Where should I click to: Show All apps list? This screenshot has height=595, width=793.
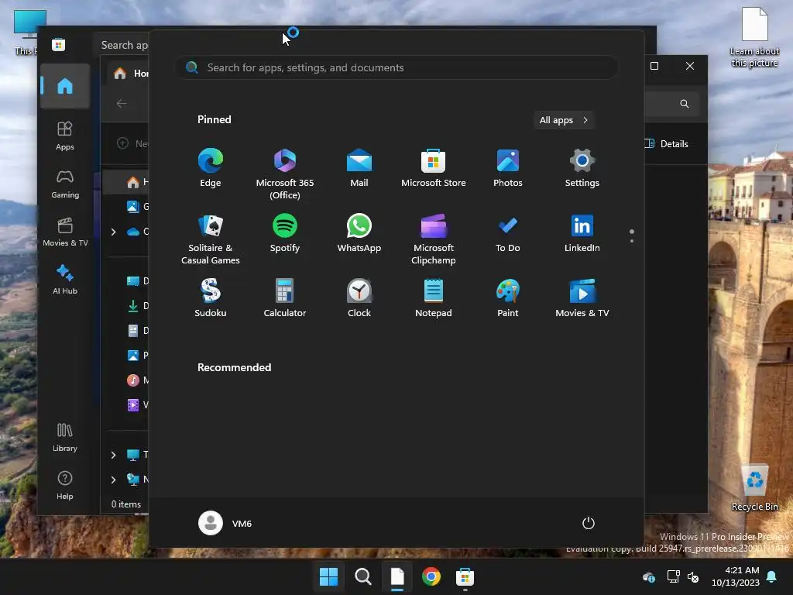pyautogui.click(x=564, y=120)
